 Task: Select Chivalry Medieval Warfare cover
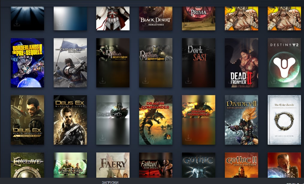coord(70,63)
